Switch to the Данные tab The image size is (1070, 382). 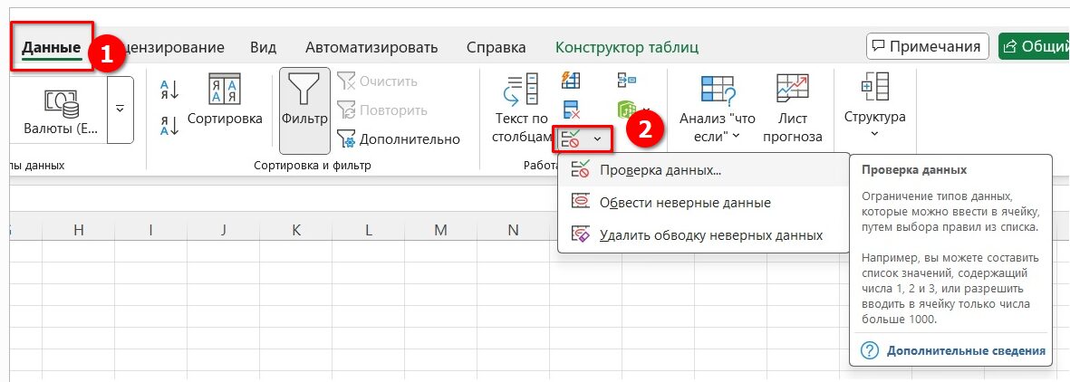point(51,47)
